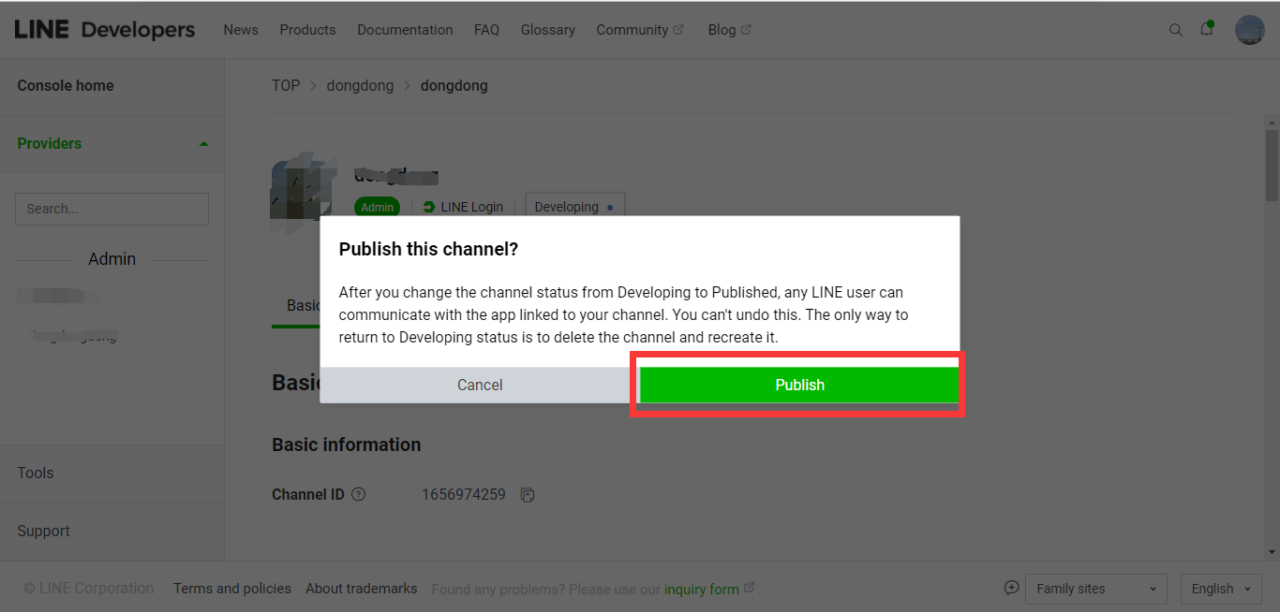This screenshot has width=1280, height=612.
Task: Click the Basic information heading
Action: 346,444
